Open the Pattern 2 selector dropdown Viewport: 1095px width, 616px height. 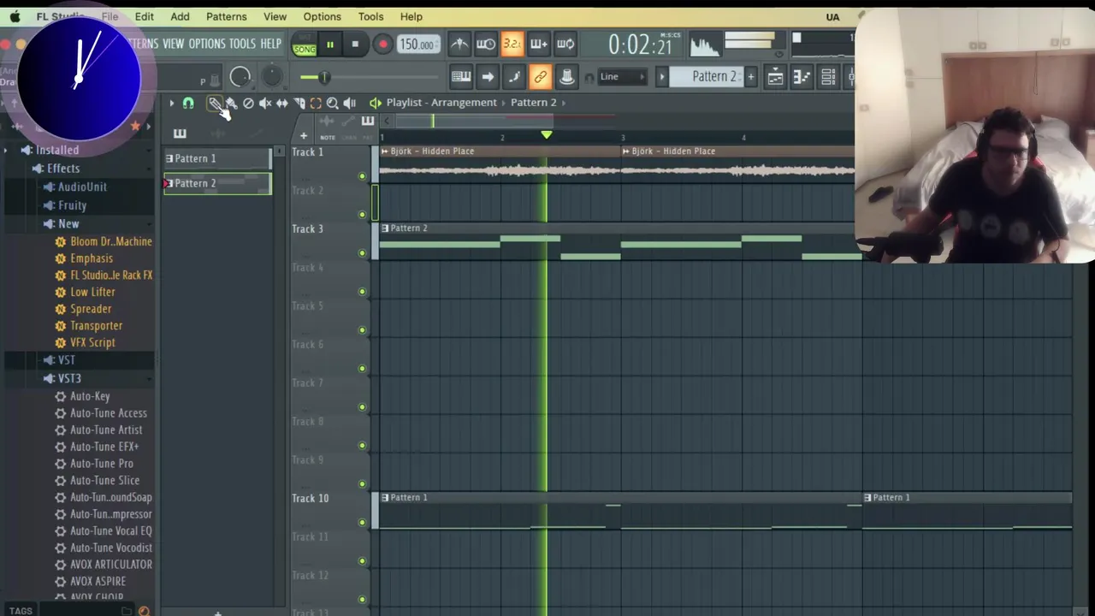714,77
